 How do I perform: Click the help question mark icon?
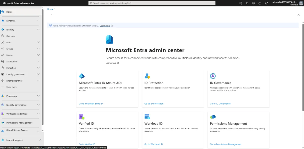click(260, 3)
